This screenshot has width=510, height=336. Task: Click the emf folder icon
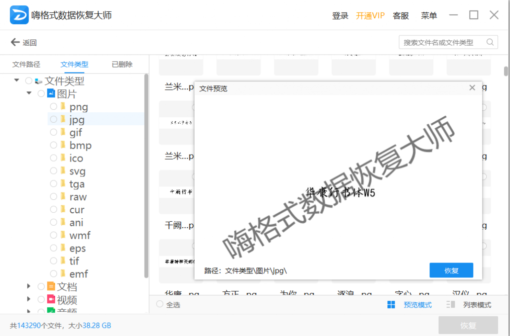click(x=63, y=274)
